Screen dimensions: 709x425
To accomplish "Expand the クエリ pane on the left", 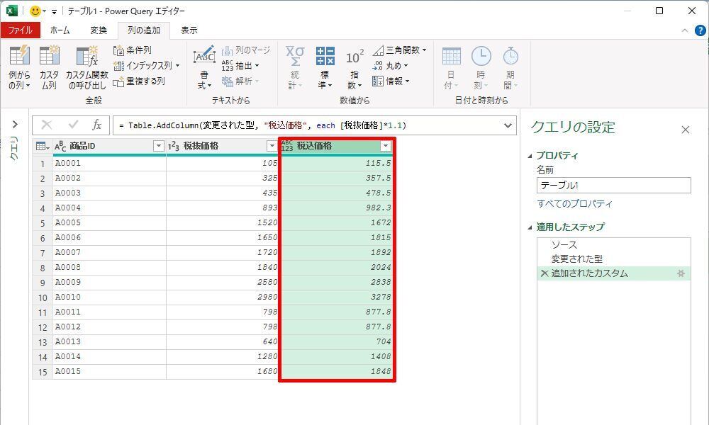I will [14, 125].
